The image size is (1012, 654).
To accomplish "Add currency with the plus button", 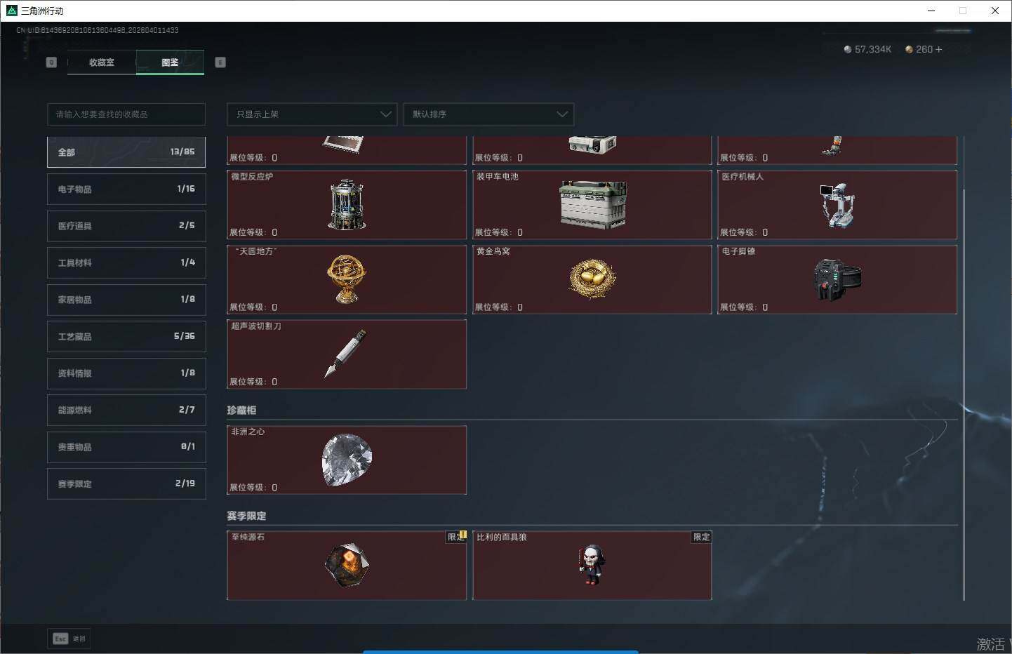I will [x=939, y=49].
